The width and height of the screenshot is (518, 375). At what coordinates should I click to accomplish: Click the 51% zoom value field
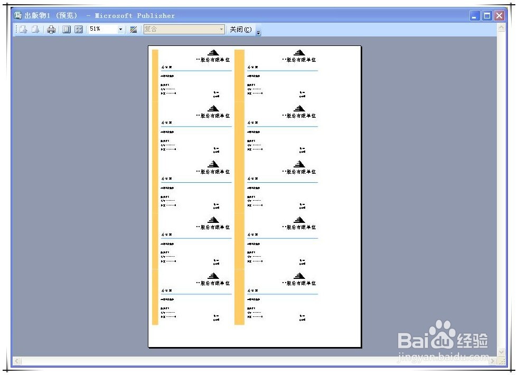[103, 29]
